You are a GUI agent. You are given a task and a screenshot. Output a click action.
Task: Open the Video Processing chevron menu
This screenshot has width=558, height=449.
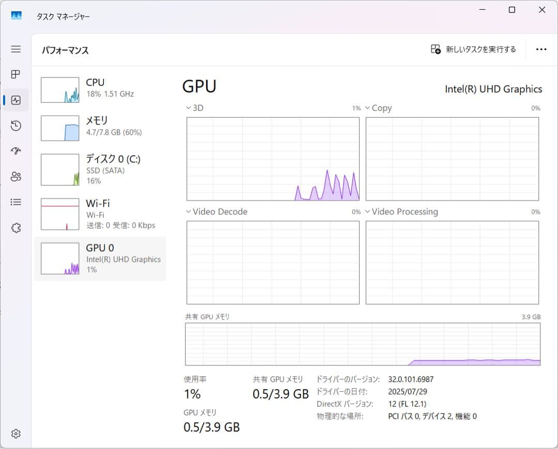368,212
